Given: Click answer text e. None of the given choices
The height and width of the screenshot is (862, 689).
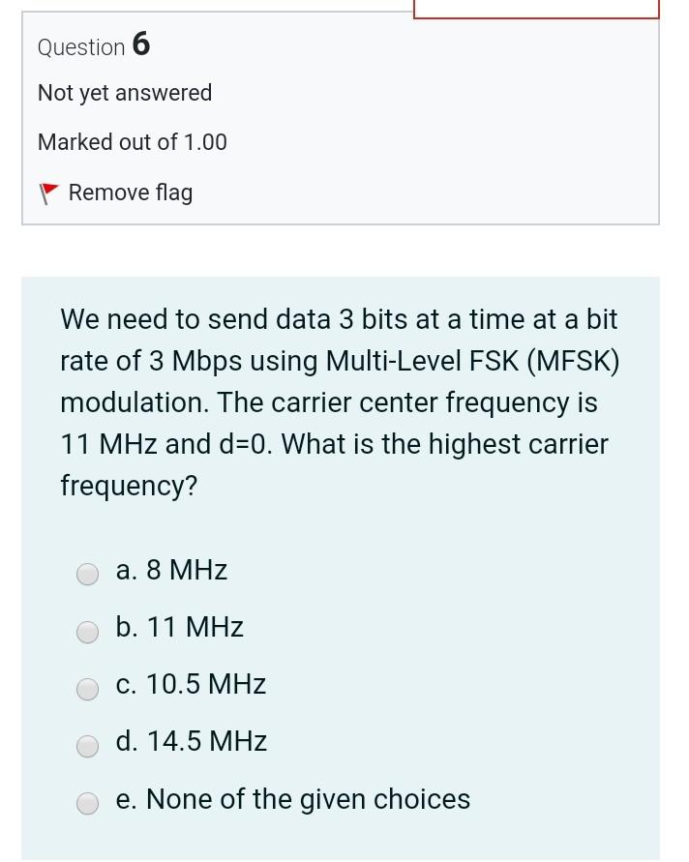Looking at the screenshot, I should point(292,799).
